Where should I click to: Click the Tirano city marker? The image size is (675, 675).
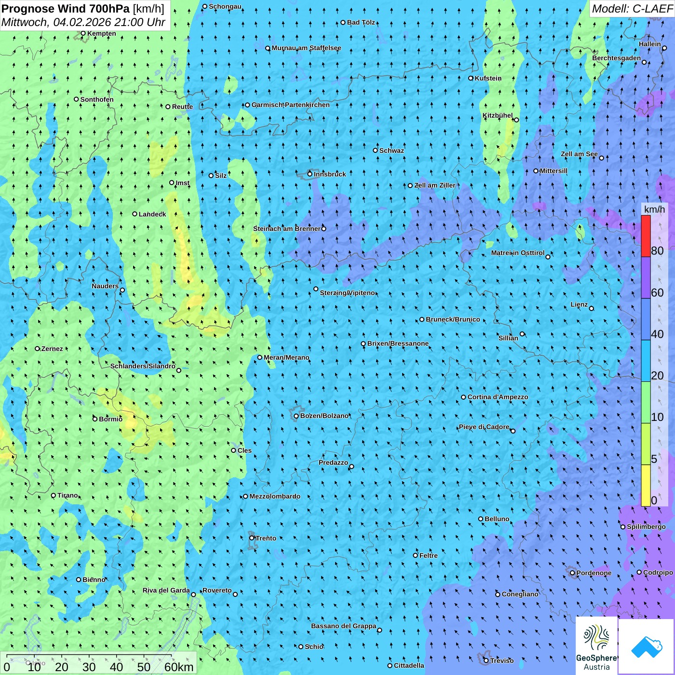(x=54, y=495)
